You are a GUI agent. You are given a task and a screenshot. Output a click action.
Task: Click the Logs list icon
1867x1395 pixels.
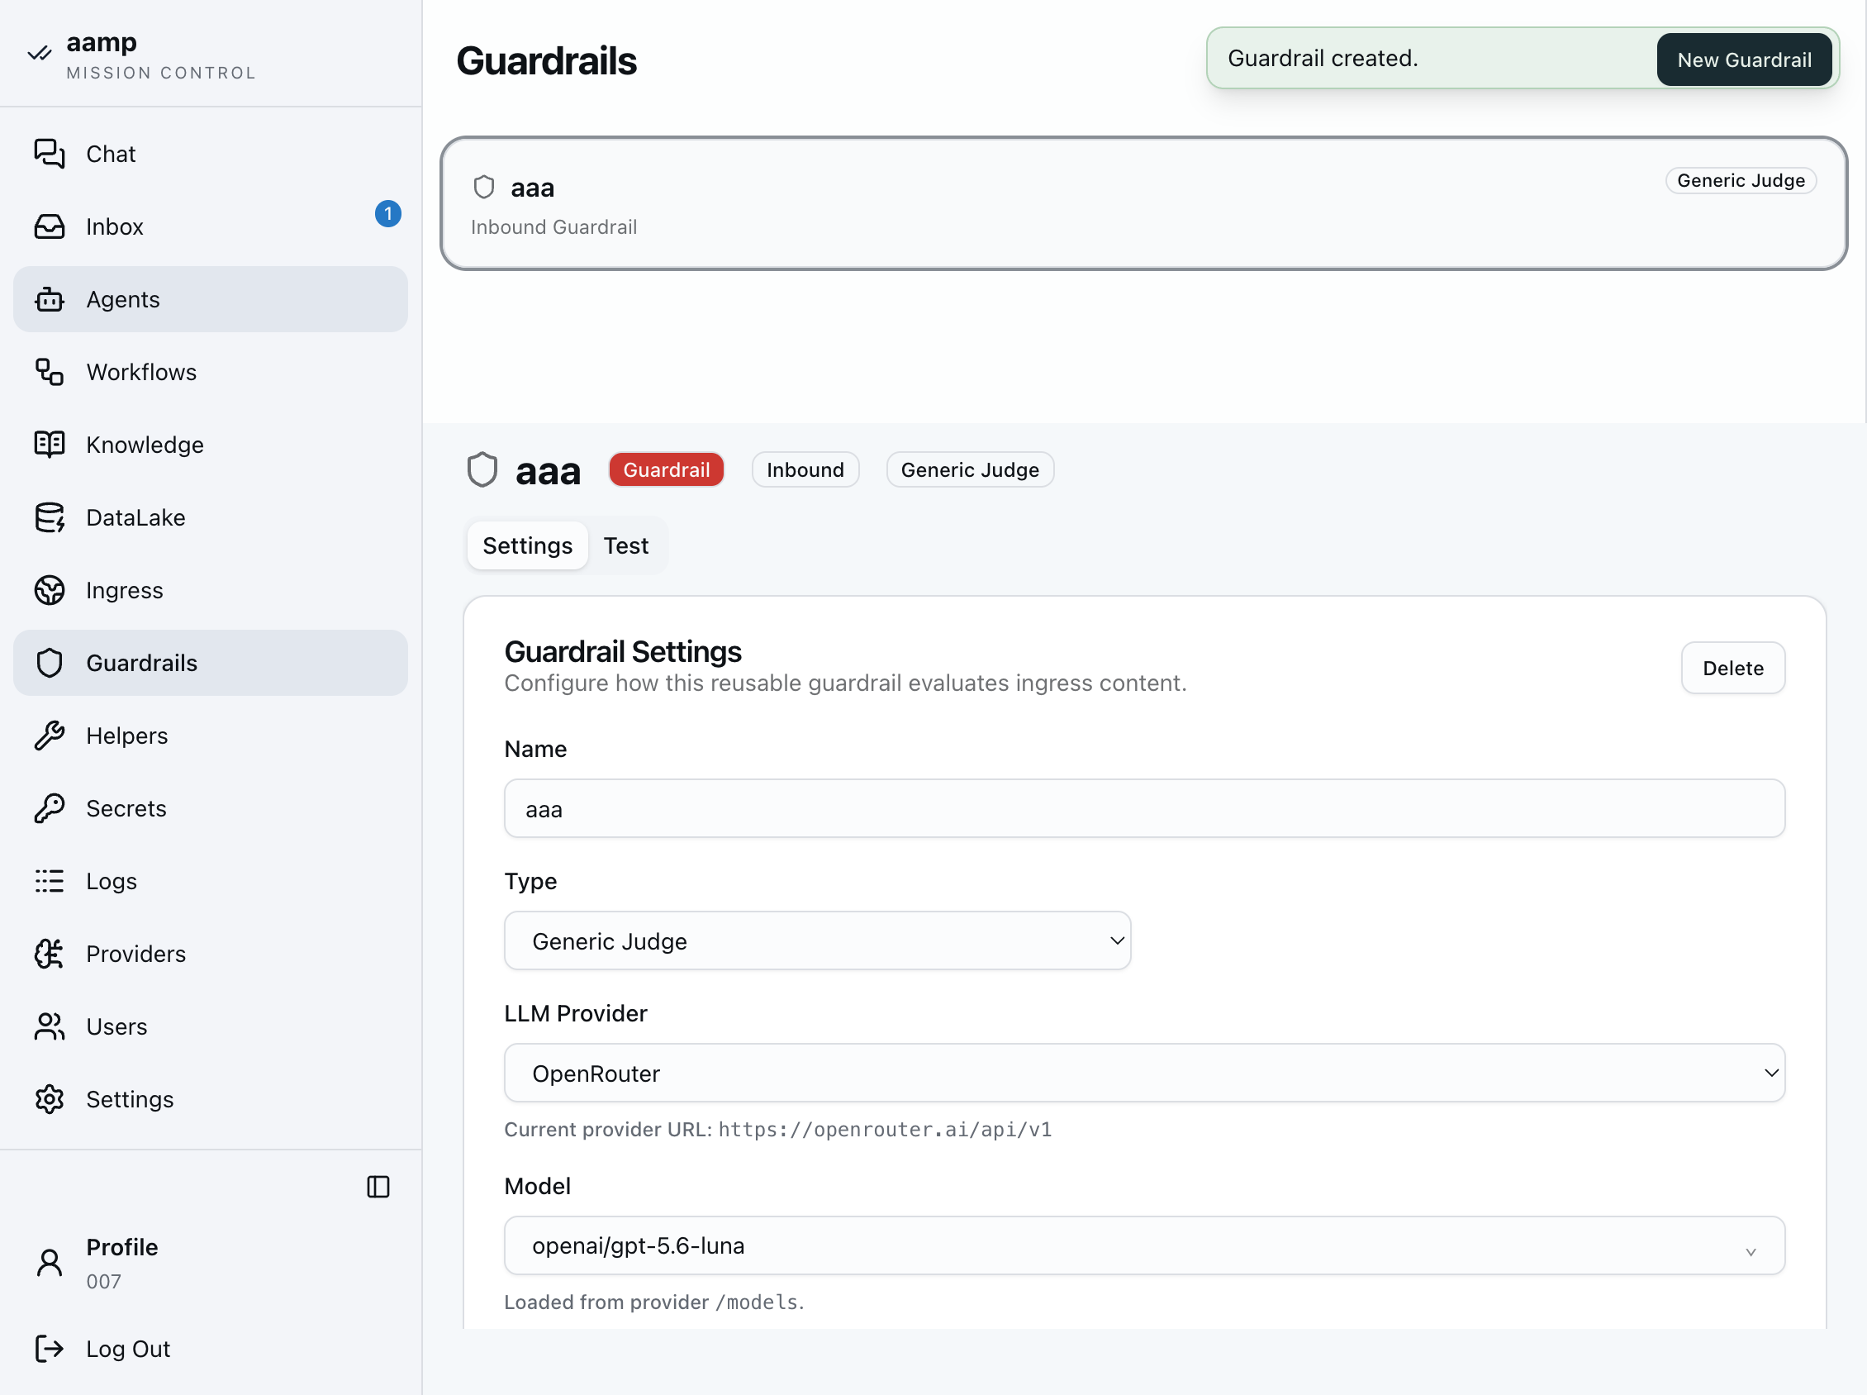[x=49, y=880]
